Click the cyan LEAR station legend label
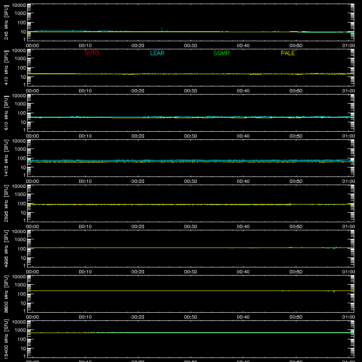The width and height of the screenshot is (362, 362). click(157, 53)
